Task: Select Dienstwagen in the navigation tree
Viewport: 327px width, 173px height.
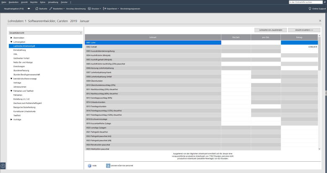Action: (20, 67)
